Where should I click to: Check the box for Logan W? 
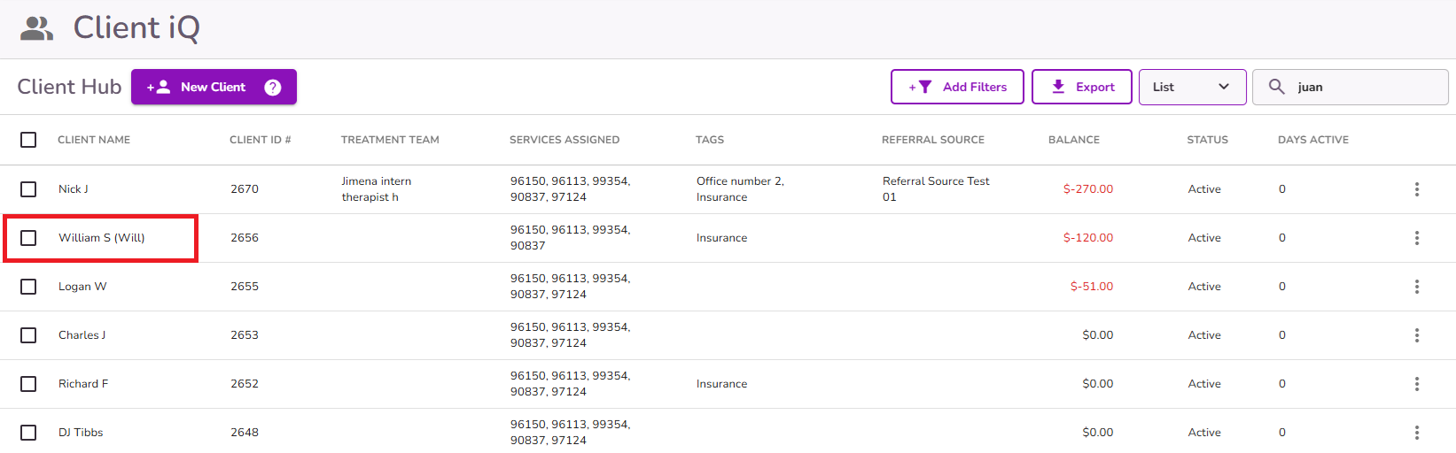[28, 287]
